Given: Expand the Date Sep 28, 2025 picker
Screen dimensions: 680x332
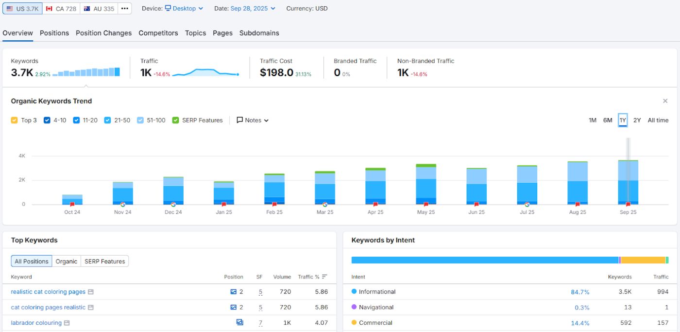Looking at the screenshot, I should point(253,8).
